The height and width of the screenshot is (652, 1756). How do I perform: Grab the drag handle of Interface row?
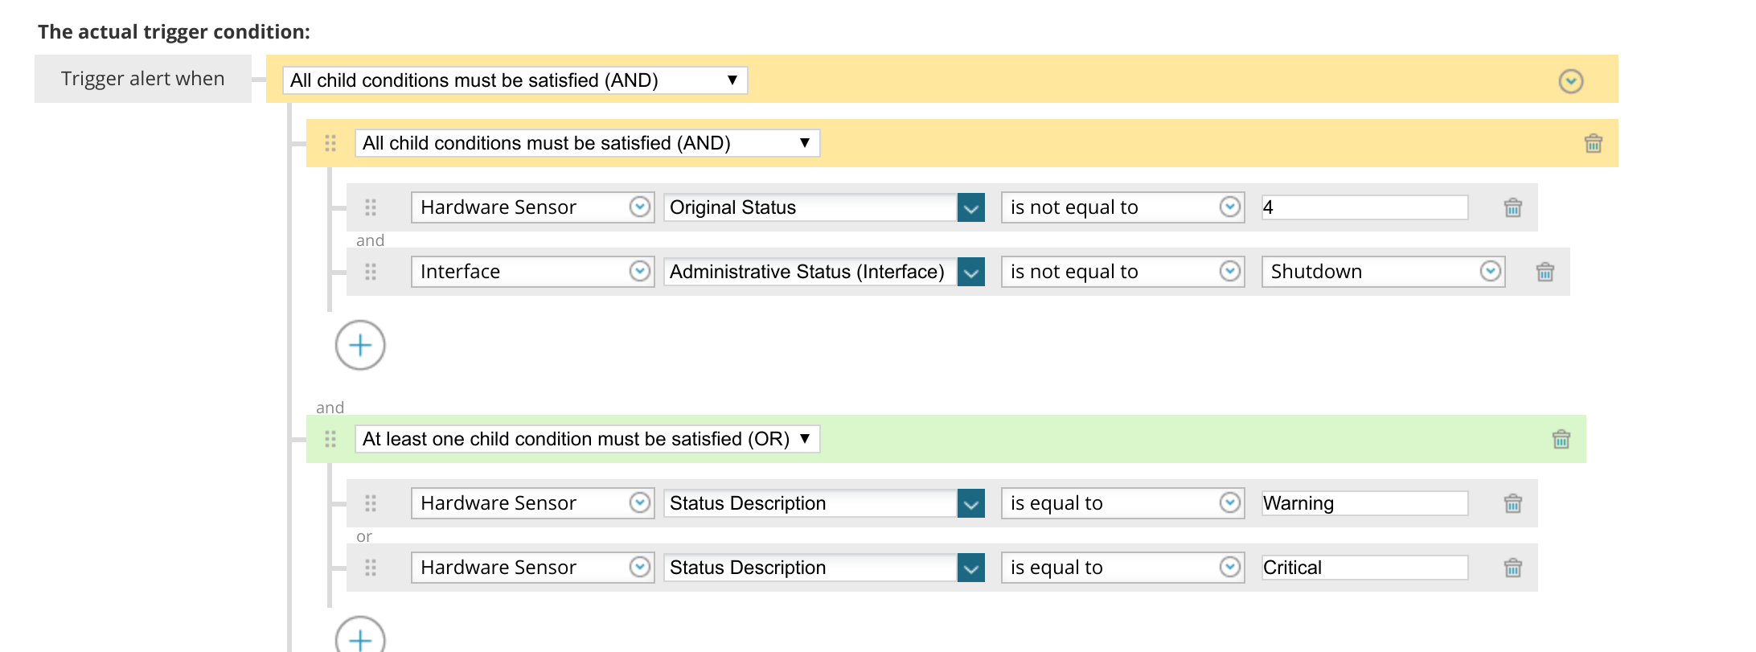[371, 272]
